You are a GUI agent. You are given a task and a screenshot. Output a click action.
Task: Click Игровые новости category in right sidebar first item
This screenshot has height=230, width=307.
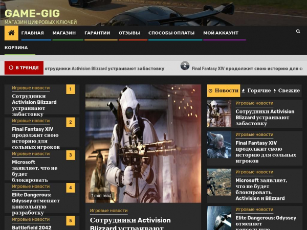click(254, 103)
